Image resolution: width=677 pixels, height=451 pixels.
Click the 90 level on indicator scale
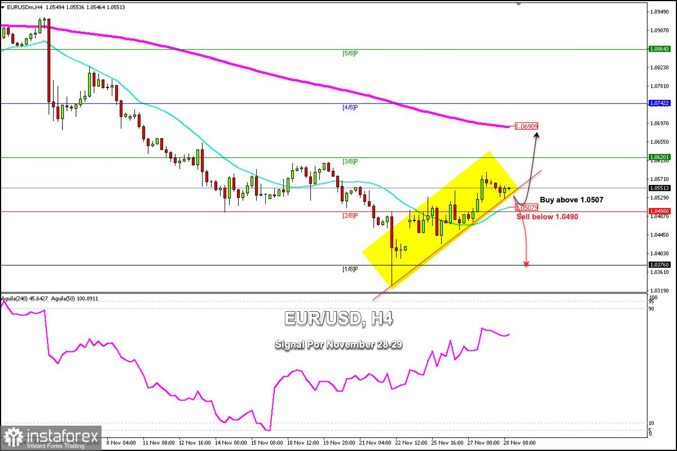point(651,308)
